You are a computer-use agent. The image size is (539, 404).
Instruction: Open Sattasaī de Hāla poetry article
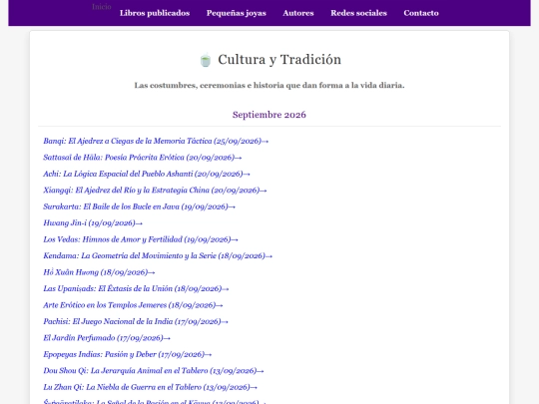(x=143, y=158)
